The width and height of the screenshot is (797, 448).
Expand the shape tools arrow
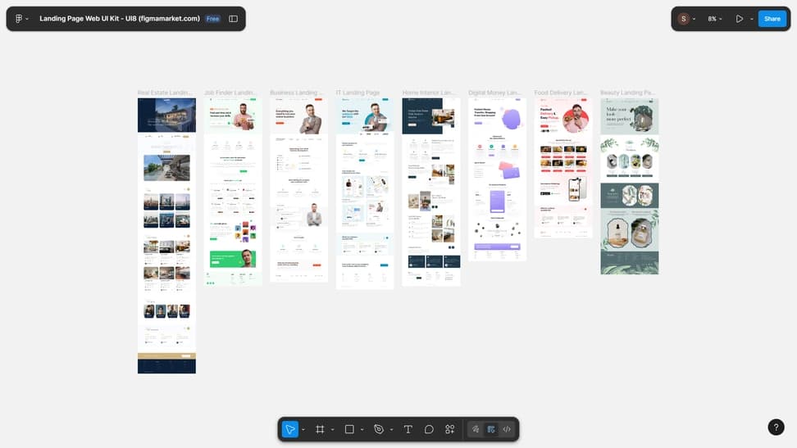tap(362, 430)
